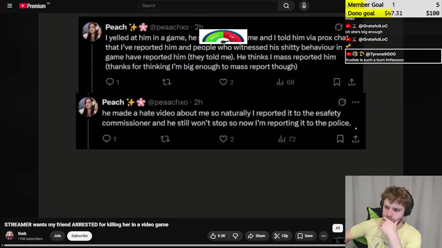The image size is (442, 248).
Task: Dislike the video with thumbs-down
Action: click(x=236, y=236)
